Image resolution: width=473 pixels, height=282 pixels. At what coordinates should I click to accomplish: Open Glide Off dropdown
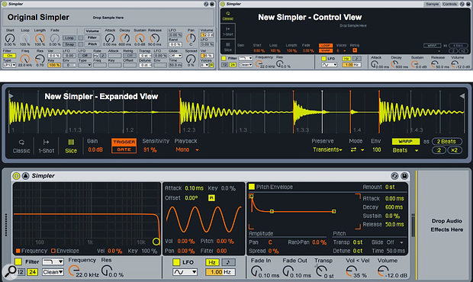[395, 242]
